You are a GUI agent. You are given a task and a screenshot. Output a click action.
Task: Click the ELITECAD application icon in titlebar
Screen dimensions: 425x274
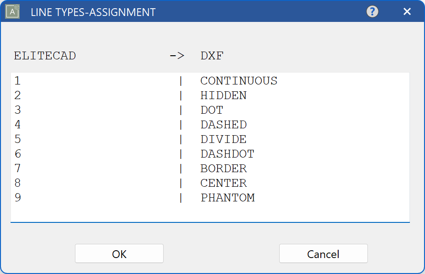pos(11,11)
